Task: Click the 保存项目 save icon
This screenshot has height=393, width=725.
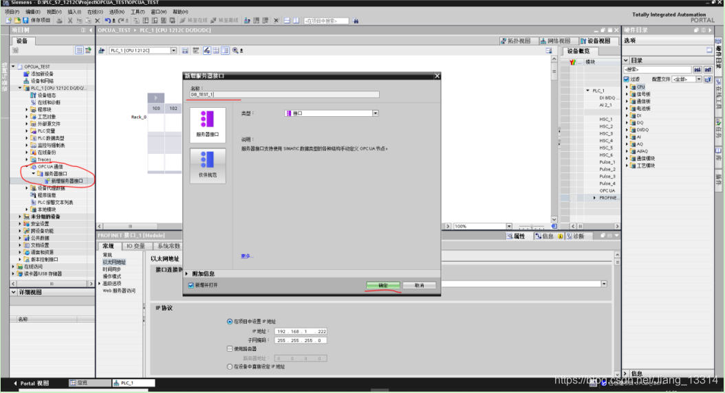Action: tap(26, 21)
